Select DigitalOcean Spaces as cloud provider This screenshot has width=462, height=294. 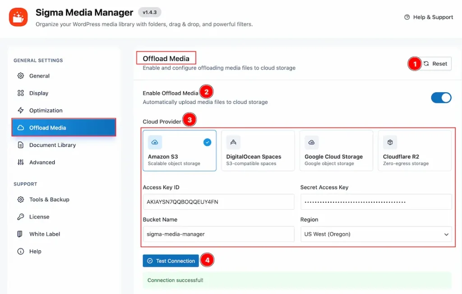(258, 150)
